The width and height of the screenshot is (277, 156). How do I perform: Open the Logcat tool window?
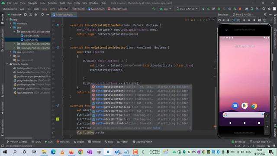pos(79,142)
